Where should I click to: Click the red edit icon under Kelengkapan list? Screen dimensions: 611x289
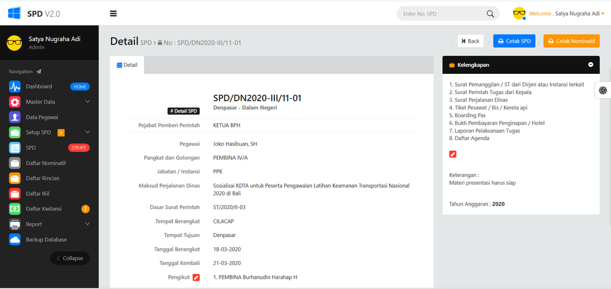click(452, 154)
